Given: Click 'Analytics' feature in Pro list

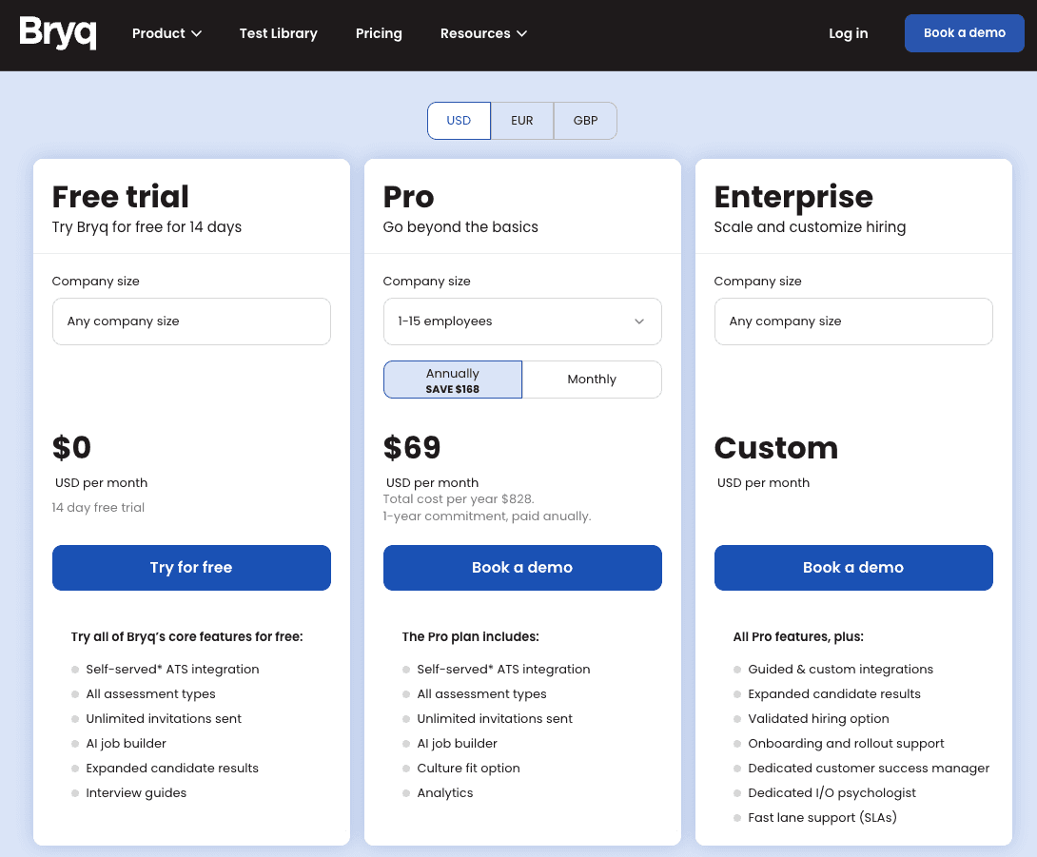Looking at the screenshot, I should pyautogui.click(x=445, y=793).
